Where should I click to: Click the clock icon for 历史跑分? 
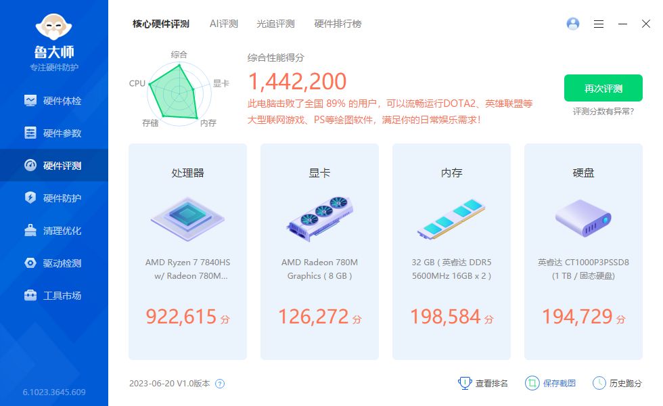point(599,383)
